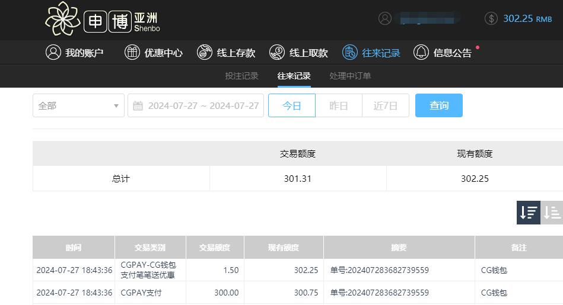
Task: Switch to 处理中订单 tab
Action: [350, 76]
